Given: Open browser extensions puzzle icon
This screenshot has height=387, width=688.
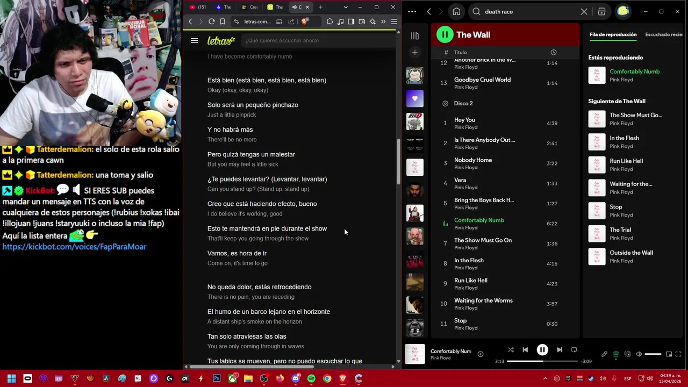Looking at the screenshot, I should [x=329, y=21].
